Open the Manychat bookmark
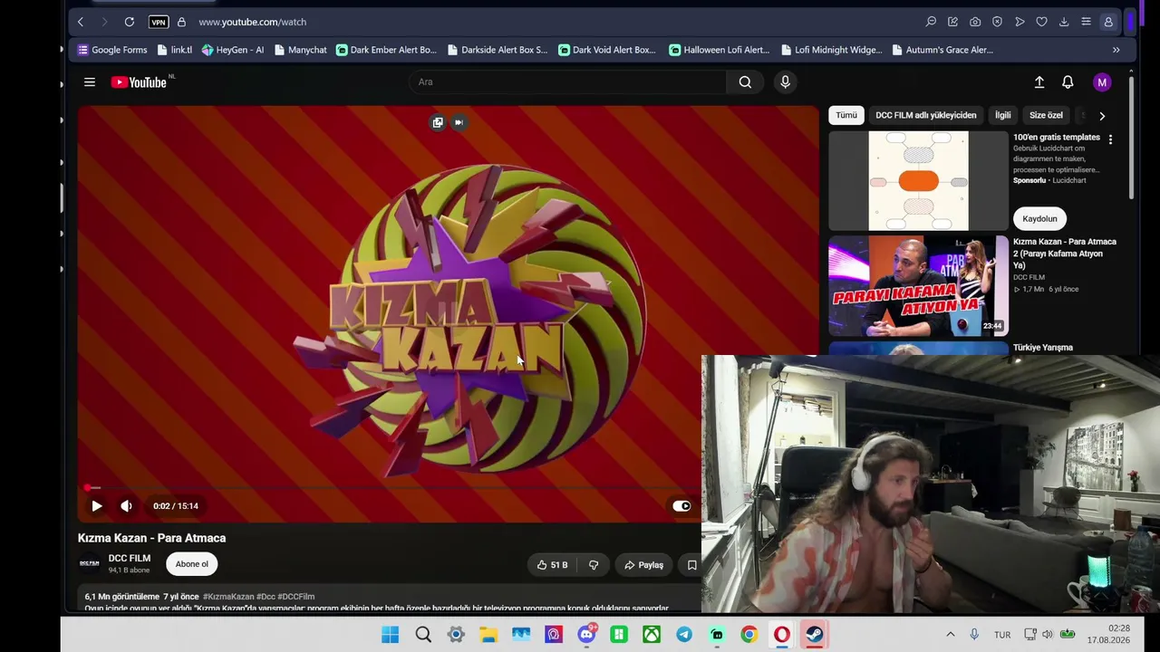Image resolution: width=1160 pixels, height=652 pixels. point(301,50)
